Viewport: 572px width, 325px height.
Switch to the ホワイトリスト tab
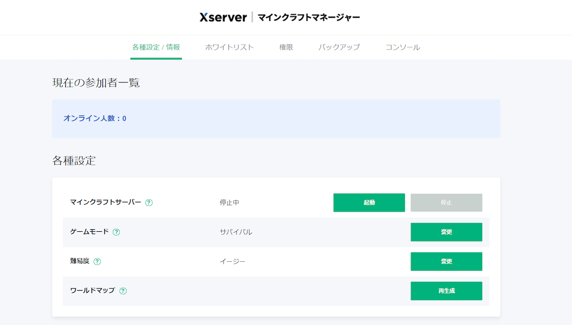tap(229, 47)
